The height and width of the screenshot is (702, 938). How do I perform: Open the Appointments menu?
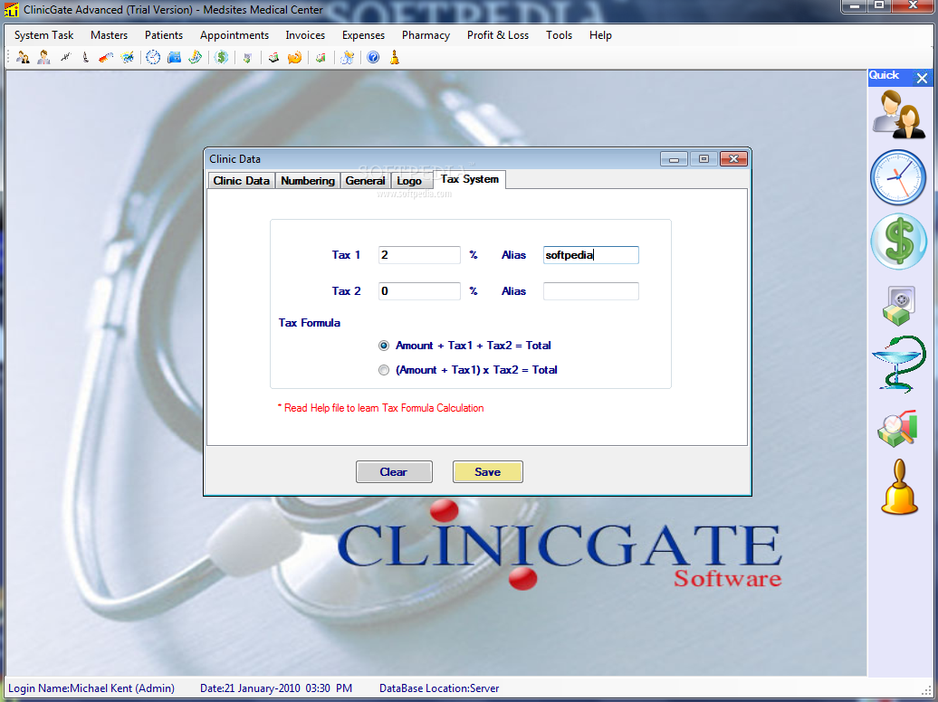[234, 35]
